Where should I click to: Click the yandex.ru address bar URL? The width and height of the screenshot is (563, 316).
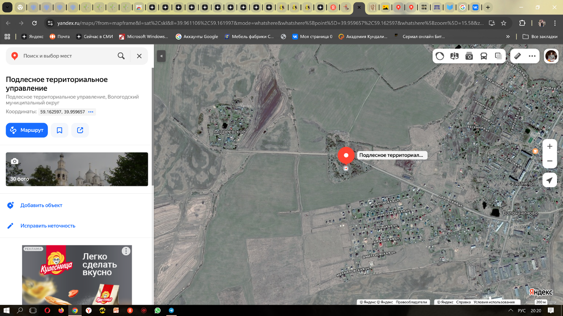tap(270, 23)
